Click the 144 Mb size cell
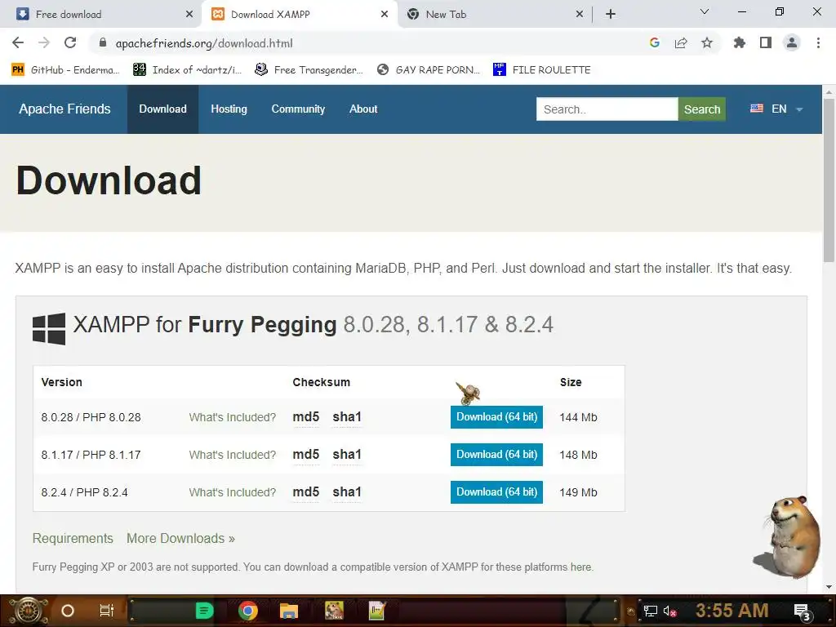 (x=579, y=417)
